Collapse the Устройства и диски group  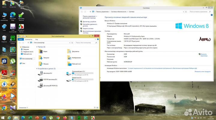tap(37, 69)
